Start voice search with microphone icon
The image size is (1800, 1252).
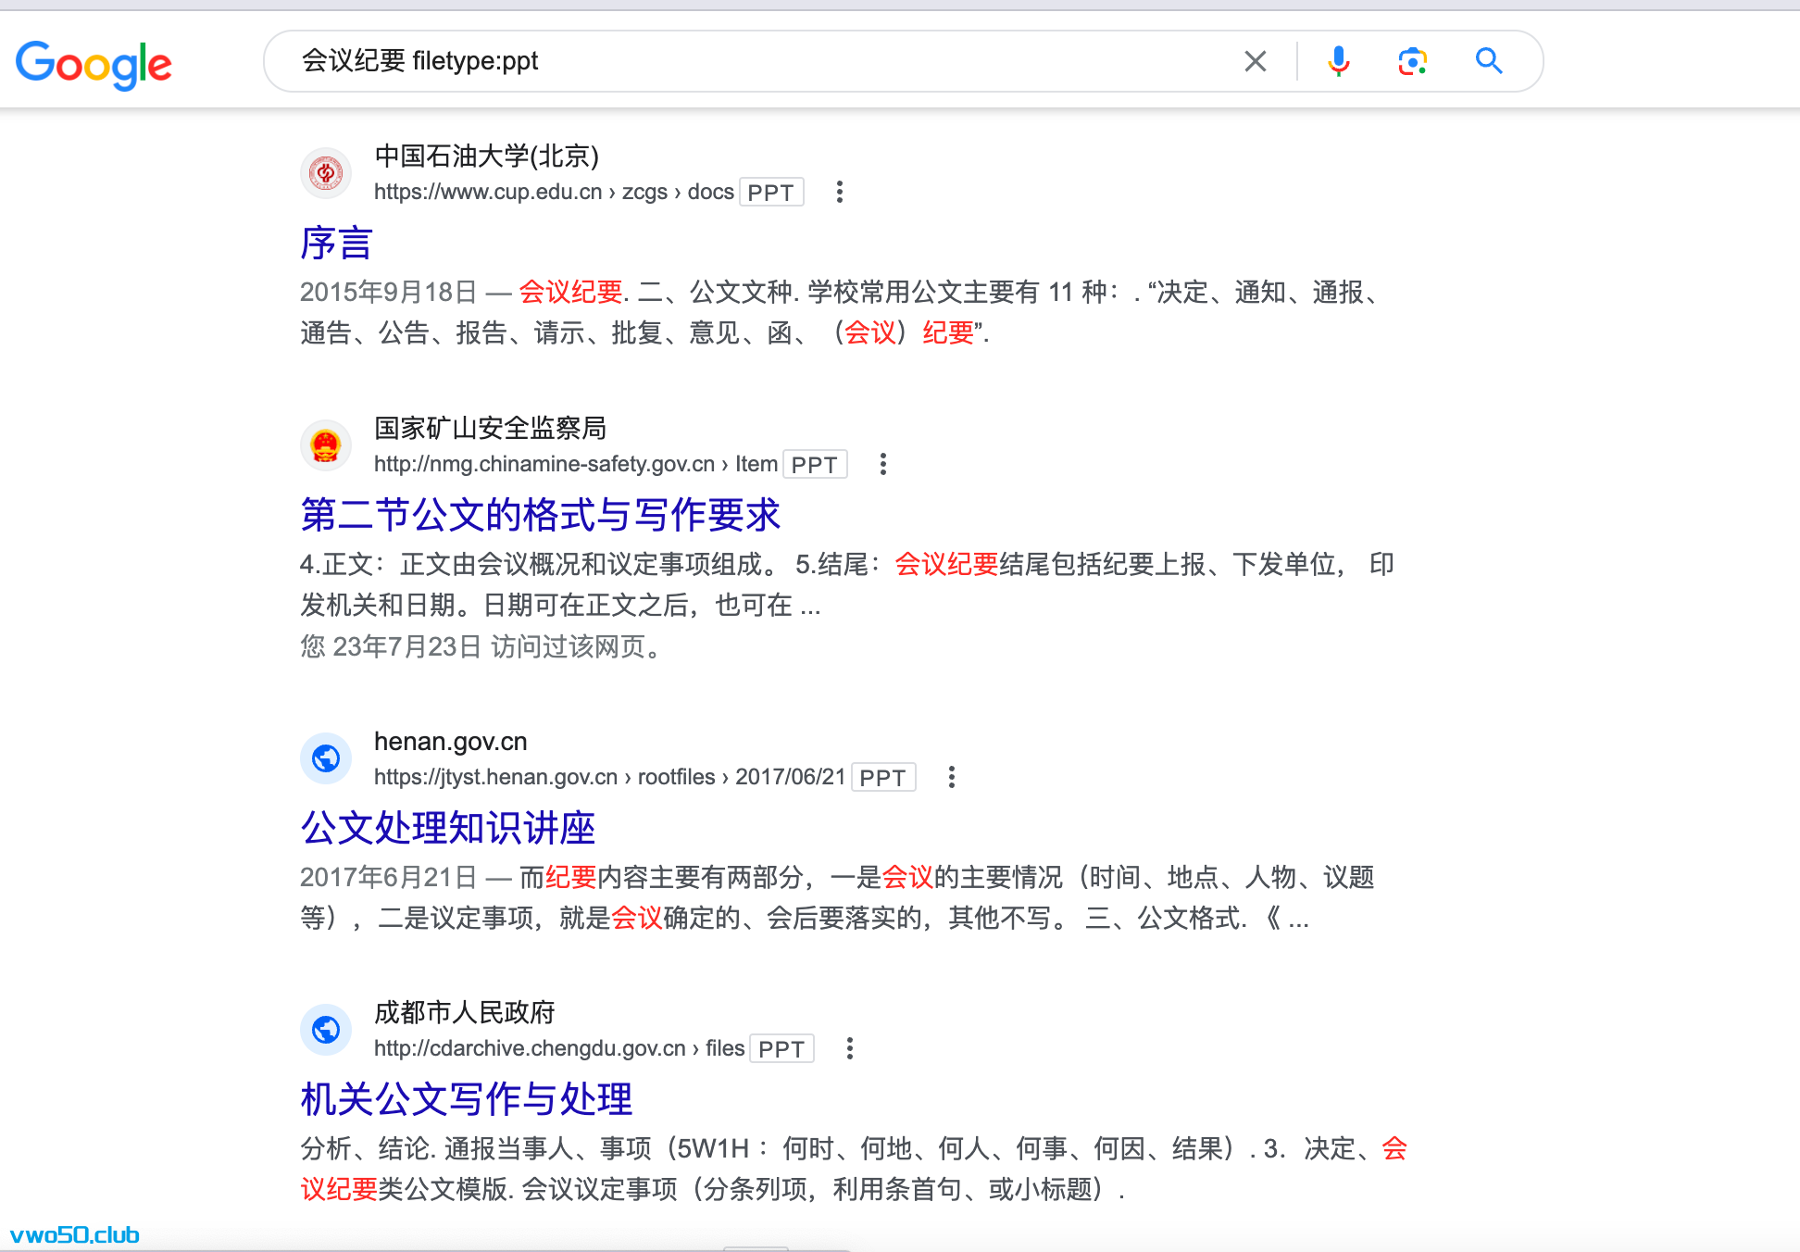(x=1338, y=61)
